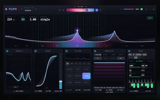Screen dimensions: 160x100
Task: Select the FORMANT filter type
Action: pyautogui.click(x=78, y=76)
